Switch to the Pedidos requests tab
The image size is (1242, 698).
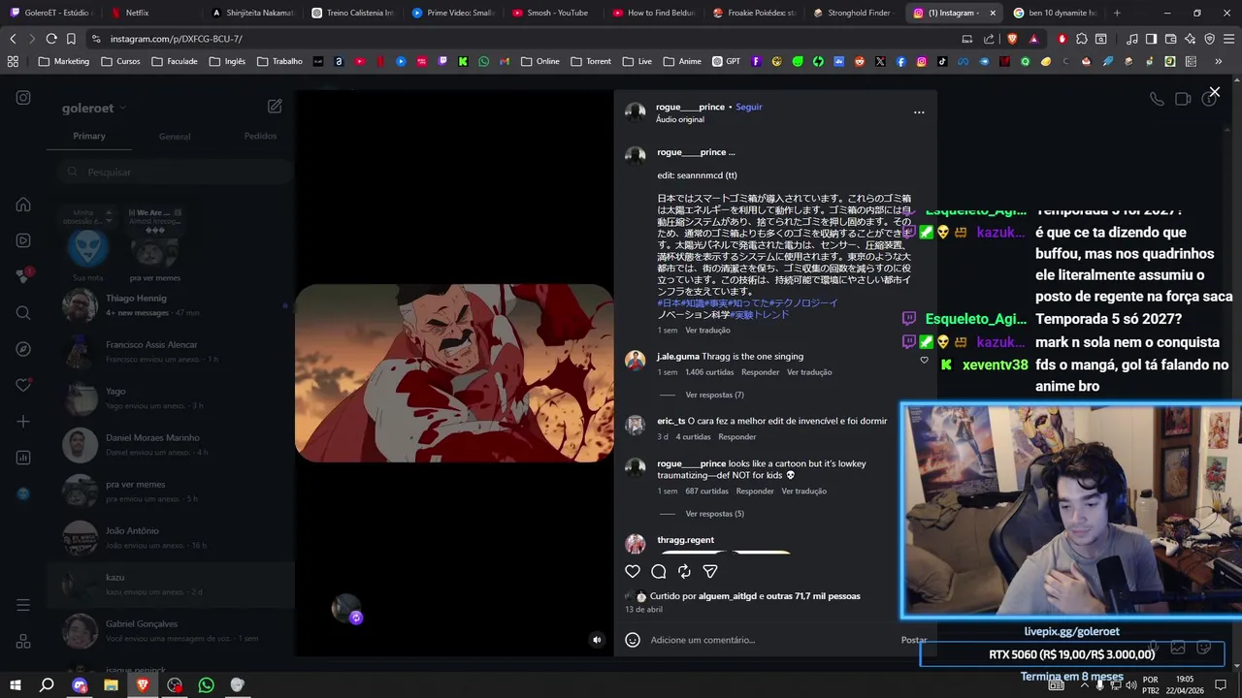tap(260, 136)
